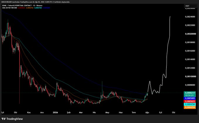
Task: Click the red 0,0005025 tag on price axis
Action: click(190, 101)
